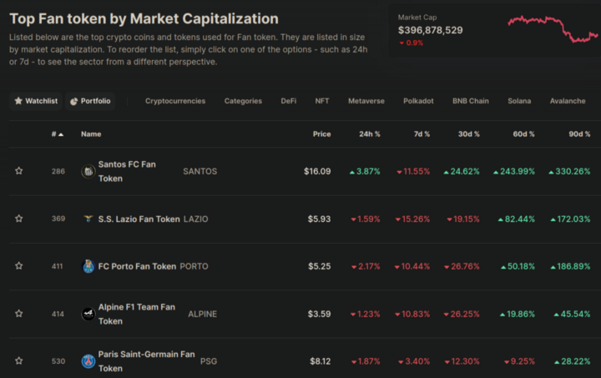Open the Metaverse tab
601x378 pixels.
coord(366,101)
